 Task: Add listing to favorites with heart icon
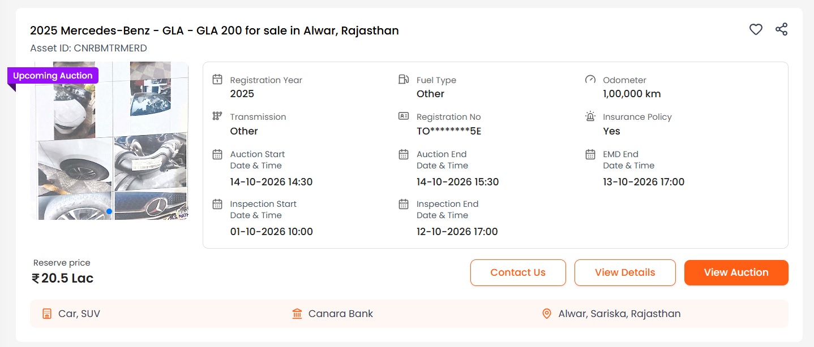pyautogui.click(x=756, y=29)
